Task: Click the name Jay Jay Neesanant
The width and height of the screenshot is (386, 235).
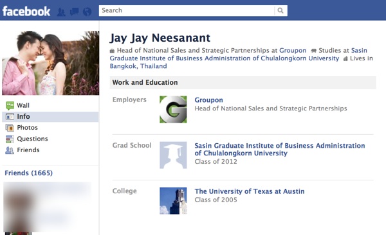Action: tap(160, 38)
